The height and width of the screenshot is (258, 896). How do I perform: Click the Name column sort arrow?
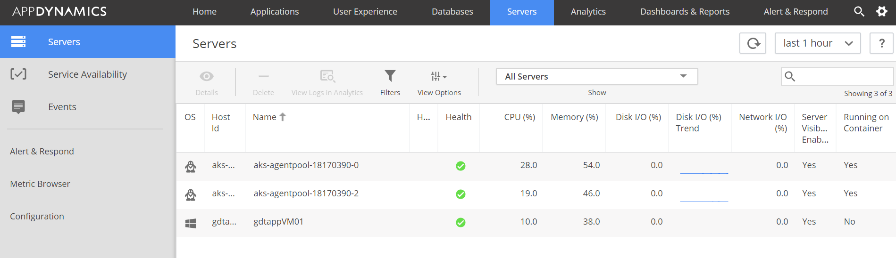283,117
